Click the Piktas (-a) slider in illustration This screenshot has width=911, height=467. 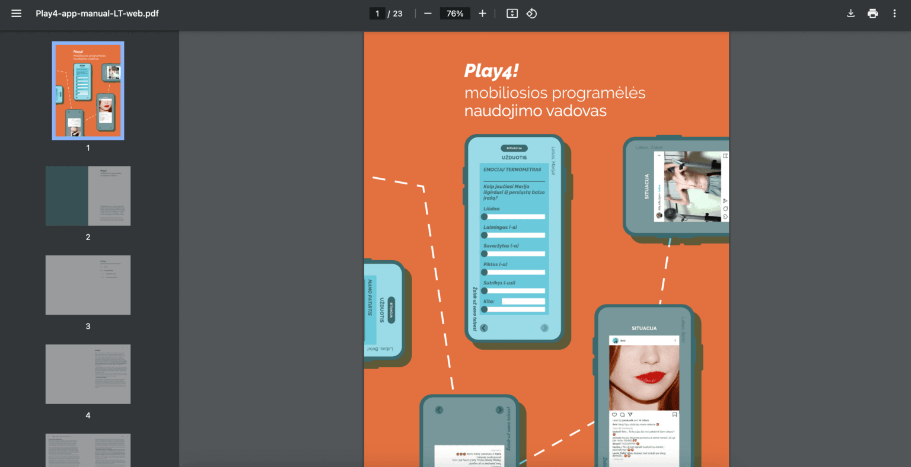[x=514, y=272]
